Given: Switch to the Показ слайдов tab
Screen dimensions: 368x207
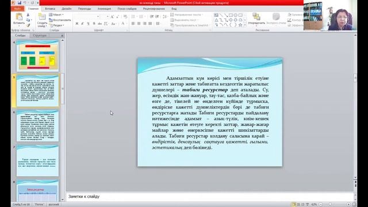Looking at the screenshot, I should click(x=127, y=9).
